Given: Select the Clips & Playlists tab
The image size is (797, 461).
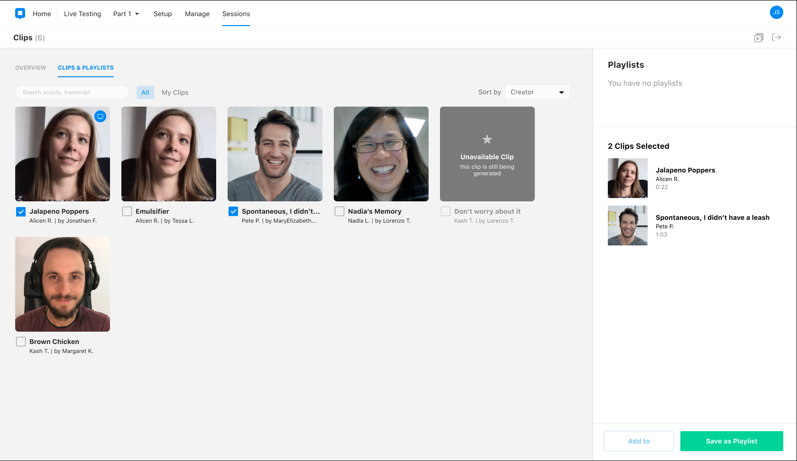Looking at the screenshot, I should (86, 68).
